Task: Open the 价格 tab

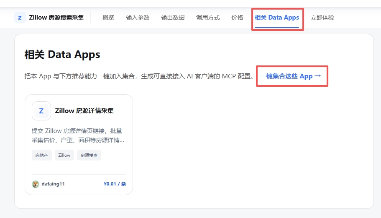Action: click(237, 18)
